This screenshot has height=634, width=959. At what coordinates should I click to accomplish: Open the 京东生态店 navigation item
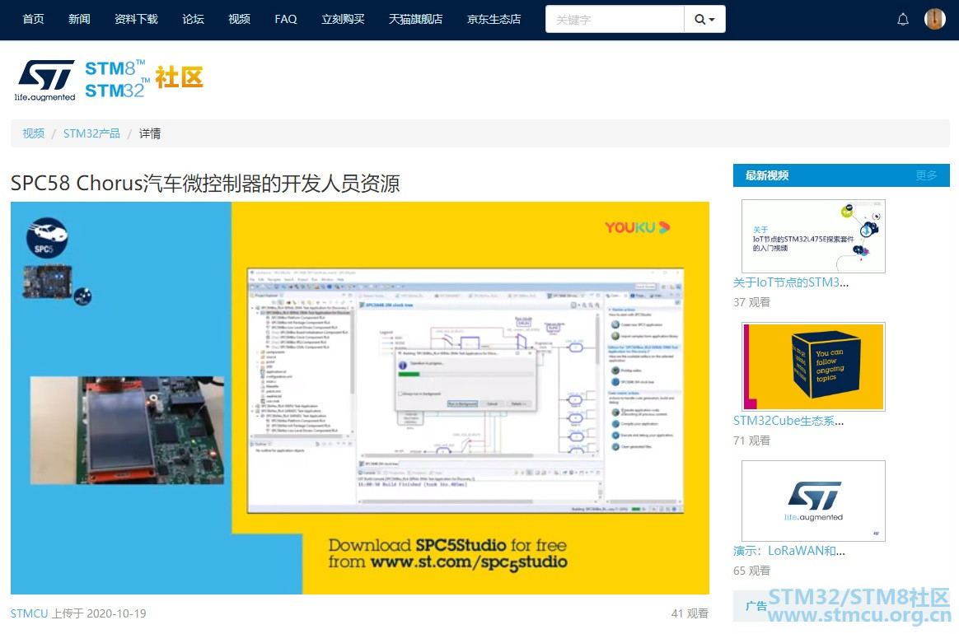[494, 19]
